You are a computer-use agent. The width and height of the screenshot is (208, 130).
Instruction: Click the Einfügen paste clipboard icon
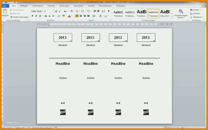5,11
